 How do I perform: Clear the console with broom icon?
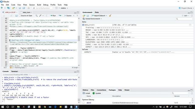click(77, 75)
